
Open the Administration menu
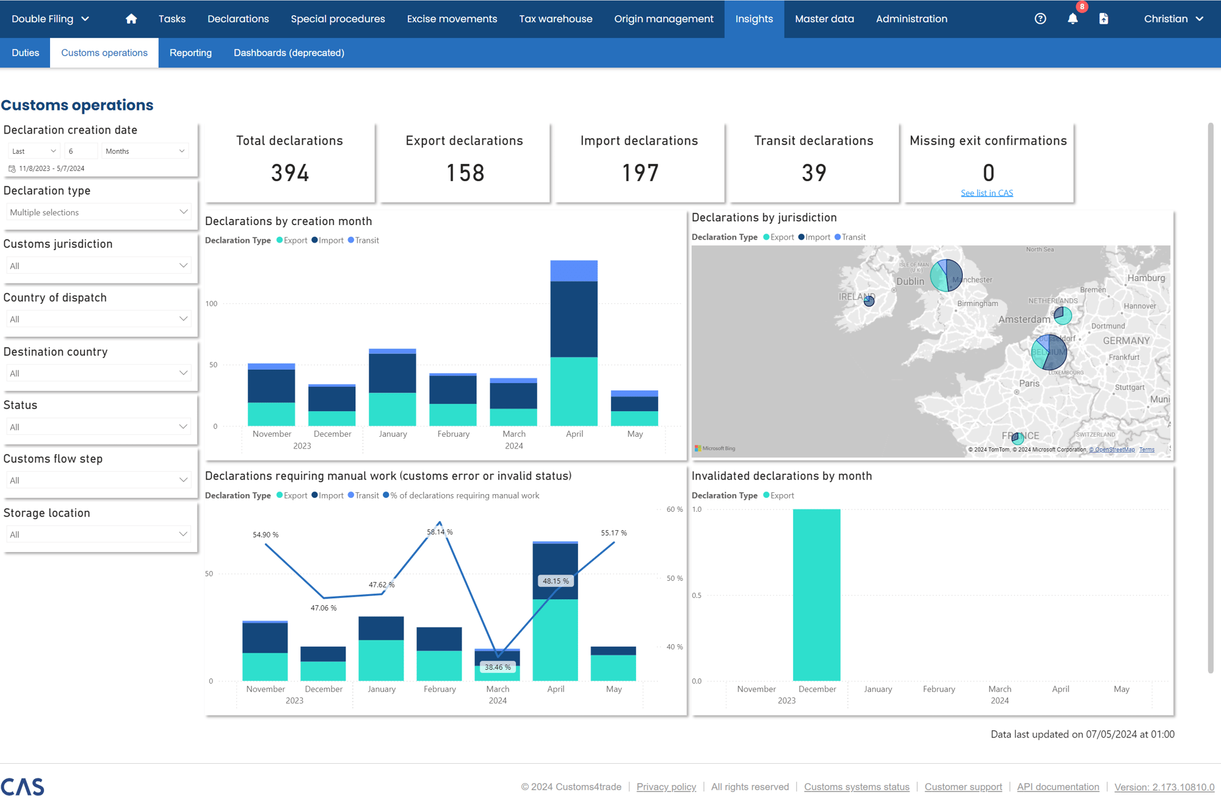click(x=911, y=19)
